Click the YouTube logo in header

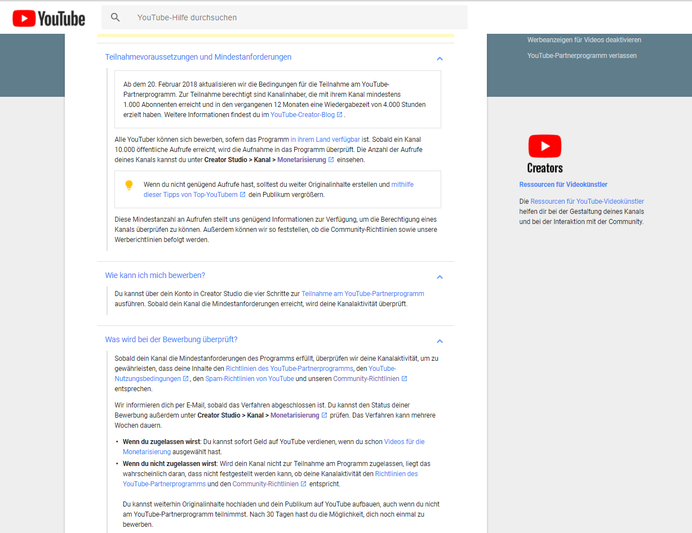[49, 19]
